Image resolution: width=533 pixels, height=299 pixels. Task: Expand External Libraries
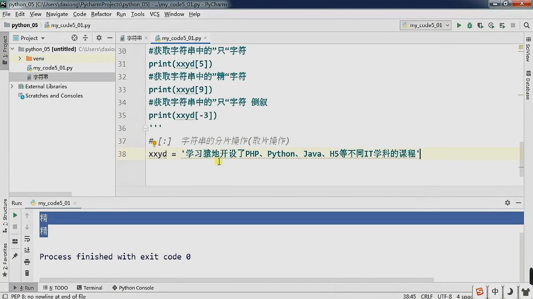[12, 86]
